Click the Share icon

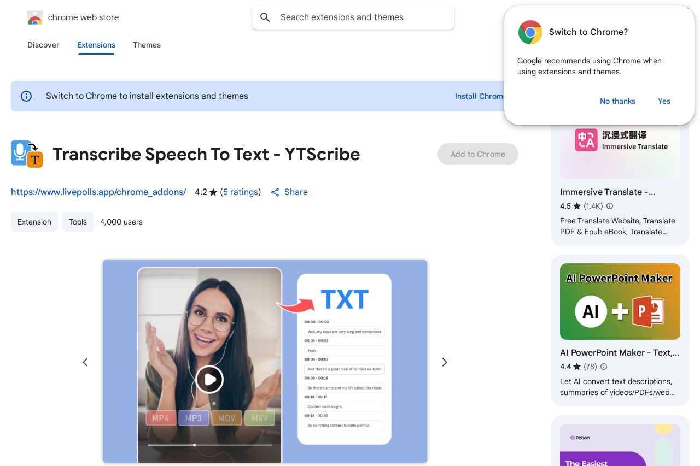(275, 192)
